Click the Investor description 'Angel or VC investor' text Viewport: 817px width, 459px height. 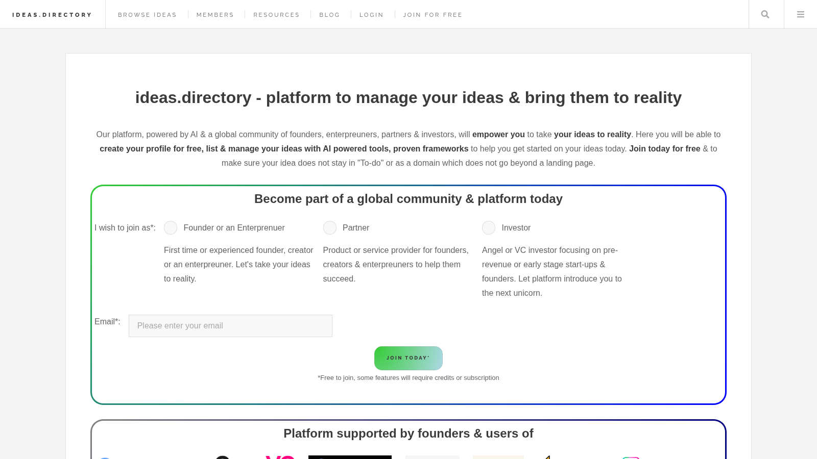[552, 271]
